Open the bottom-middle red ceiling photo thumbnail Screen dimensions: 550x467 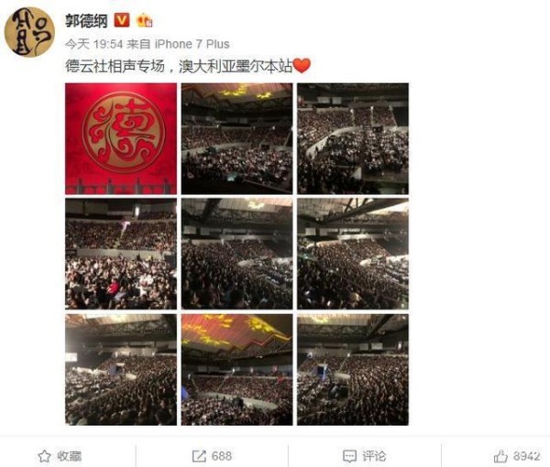[x=236, y=370]
